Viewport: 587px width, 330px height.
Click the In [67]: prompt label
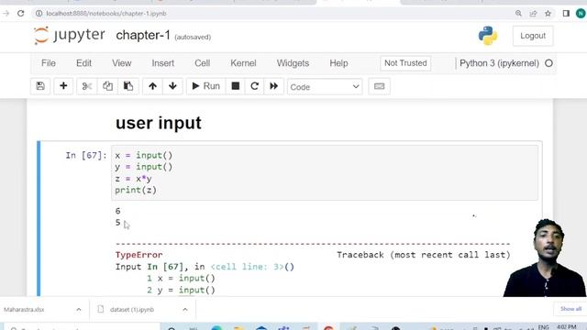click(x=86, y=155)
